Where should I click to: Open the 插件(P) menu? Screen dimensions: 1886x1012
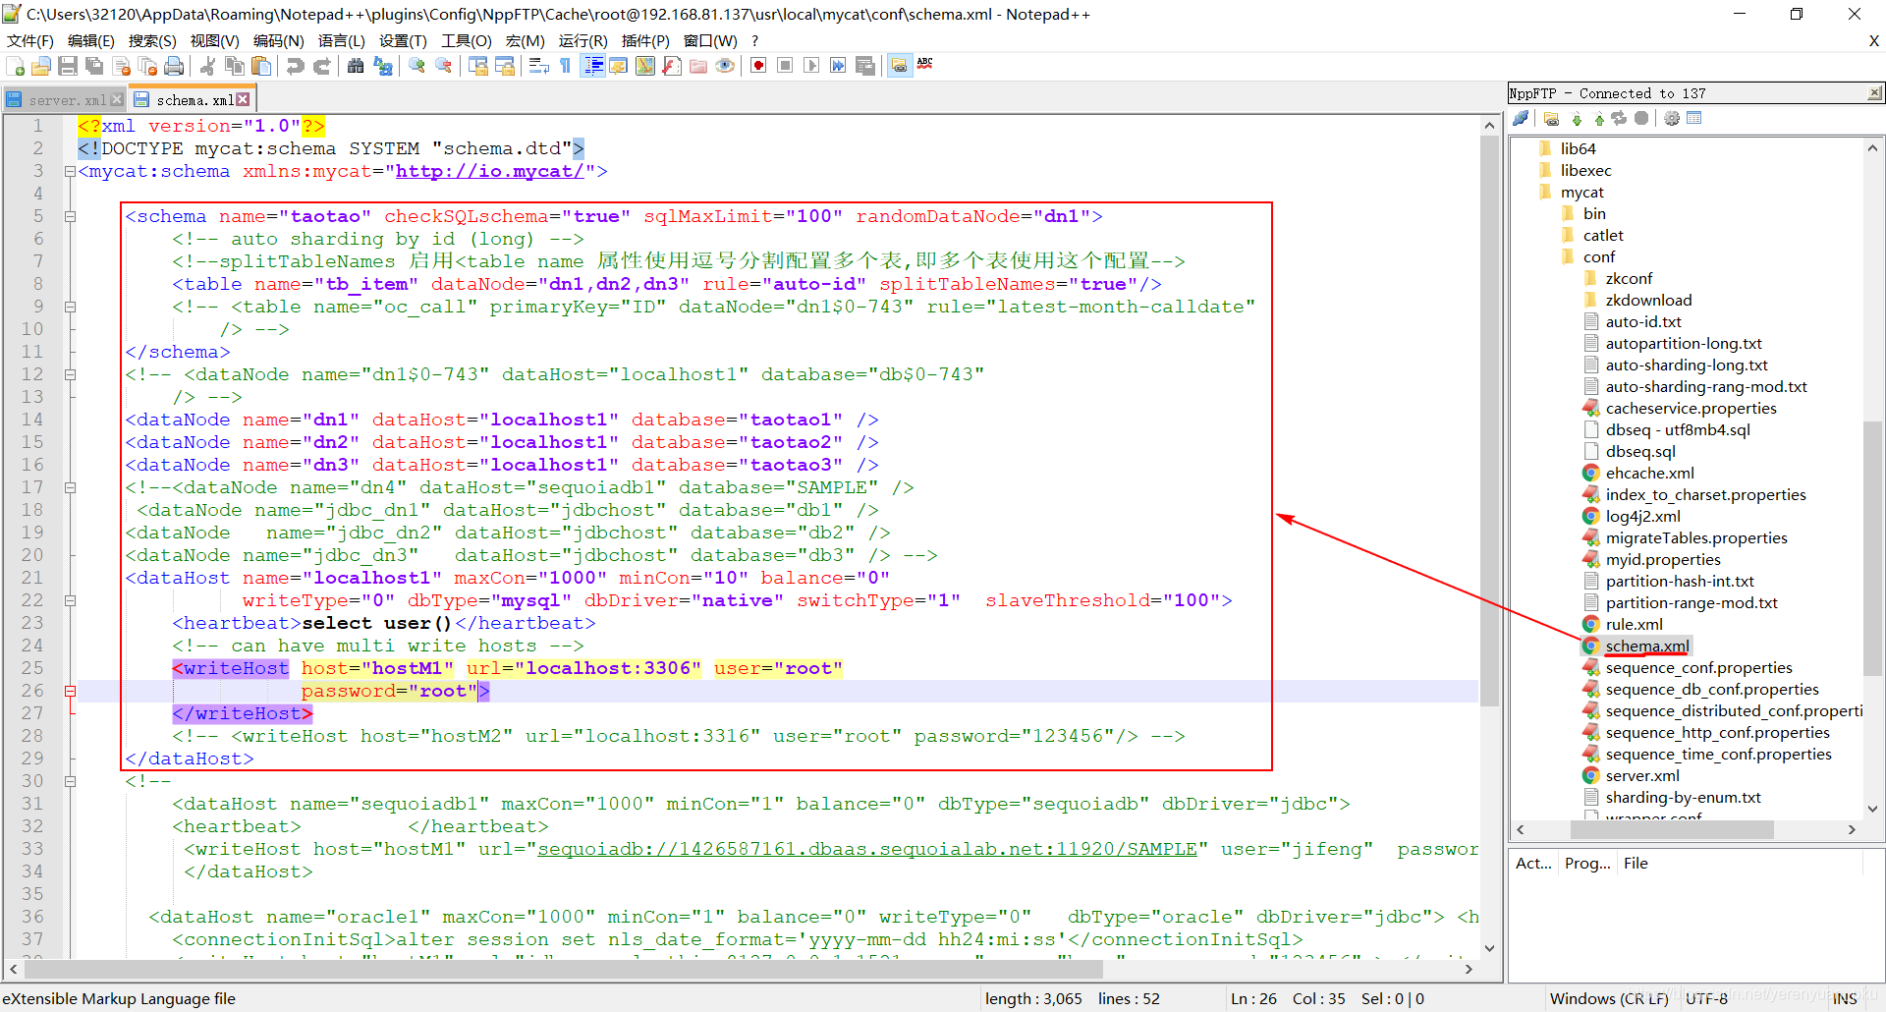[645, 40]
